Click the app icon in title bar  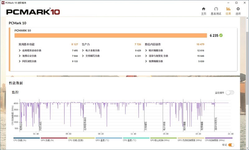pos(3,2)
